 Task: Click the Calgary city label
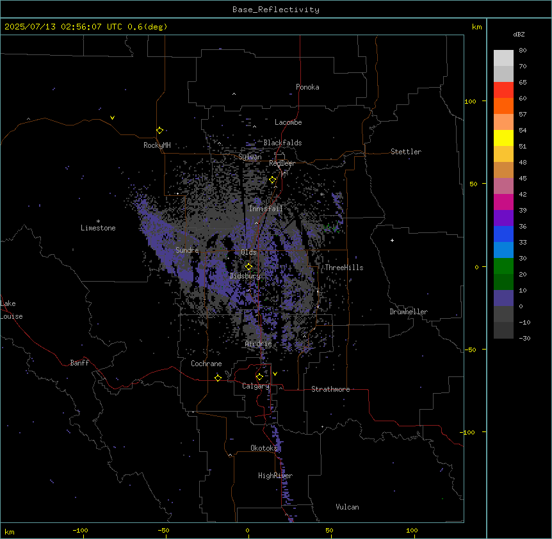tap(256, 386)
